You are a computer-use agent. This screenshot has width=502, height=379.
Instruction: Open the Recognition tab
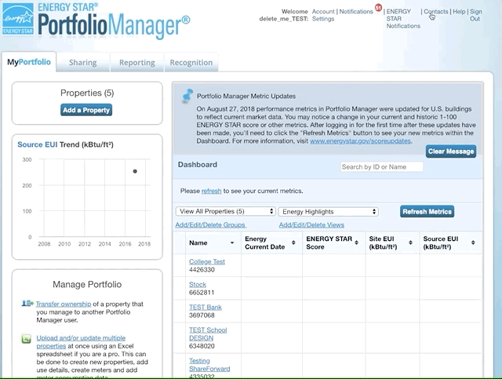click(191, 63)
